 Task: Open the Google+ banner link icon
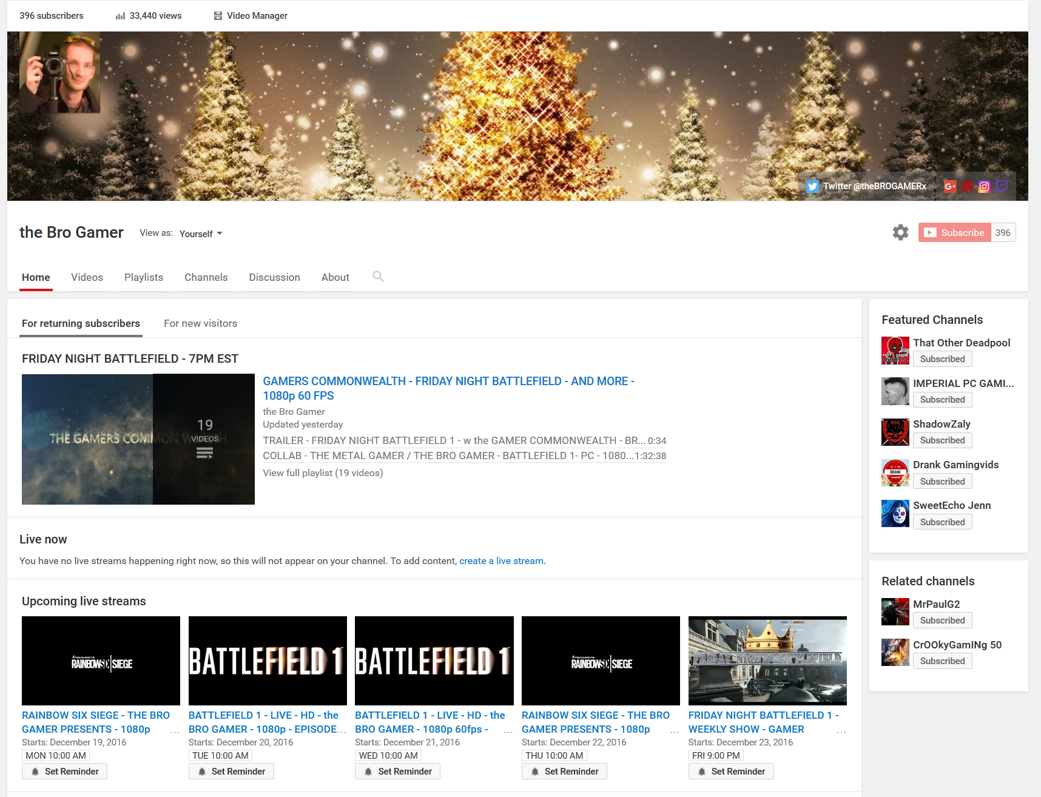[950, 186]
